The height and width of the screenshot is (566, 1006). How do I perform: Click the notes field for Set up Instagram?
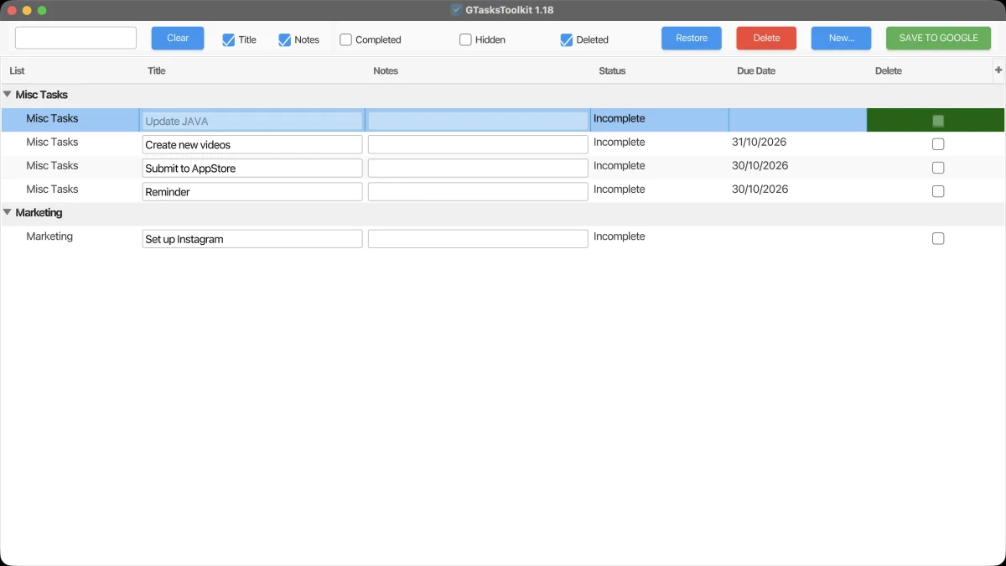coord(478,239)
